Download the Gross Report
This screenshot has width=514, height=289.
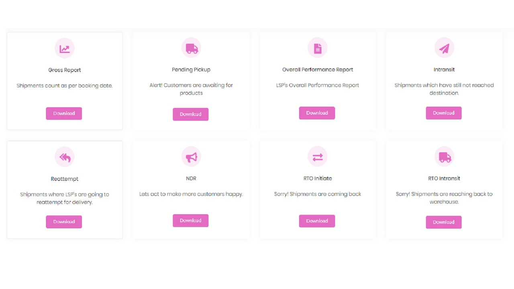pyautogui.click(x=64, y=113)
